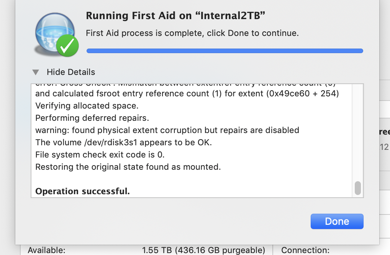Click the physical extent corruption warning line
Image resolution: width=390 pixels, height=255 pixels.
click(x=167, y=130)
